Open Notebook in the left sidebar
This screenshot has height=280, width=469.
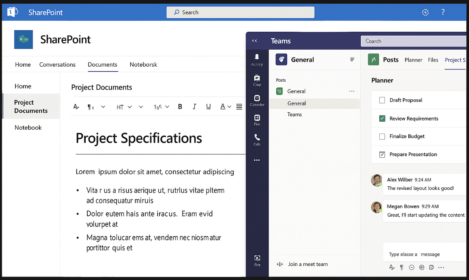[x=28, y=128]
